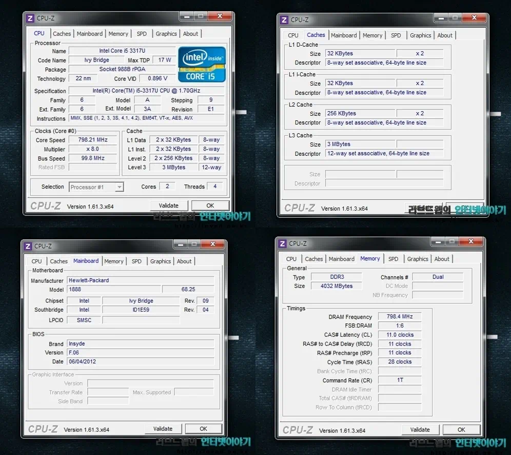The width and height of the screenshot is (511, 455).
Task: Switch to the CPU tab on the Mainboard window
Action: point(36,261)
